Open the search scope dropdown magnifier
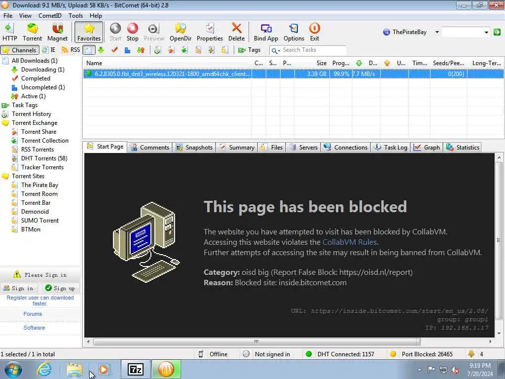The width and height of the screenshot is (505, 379). pyautogui.click(x=275, y=50)
